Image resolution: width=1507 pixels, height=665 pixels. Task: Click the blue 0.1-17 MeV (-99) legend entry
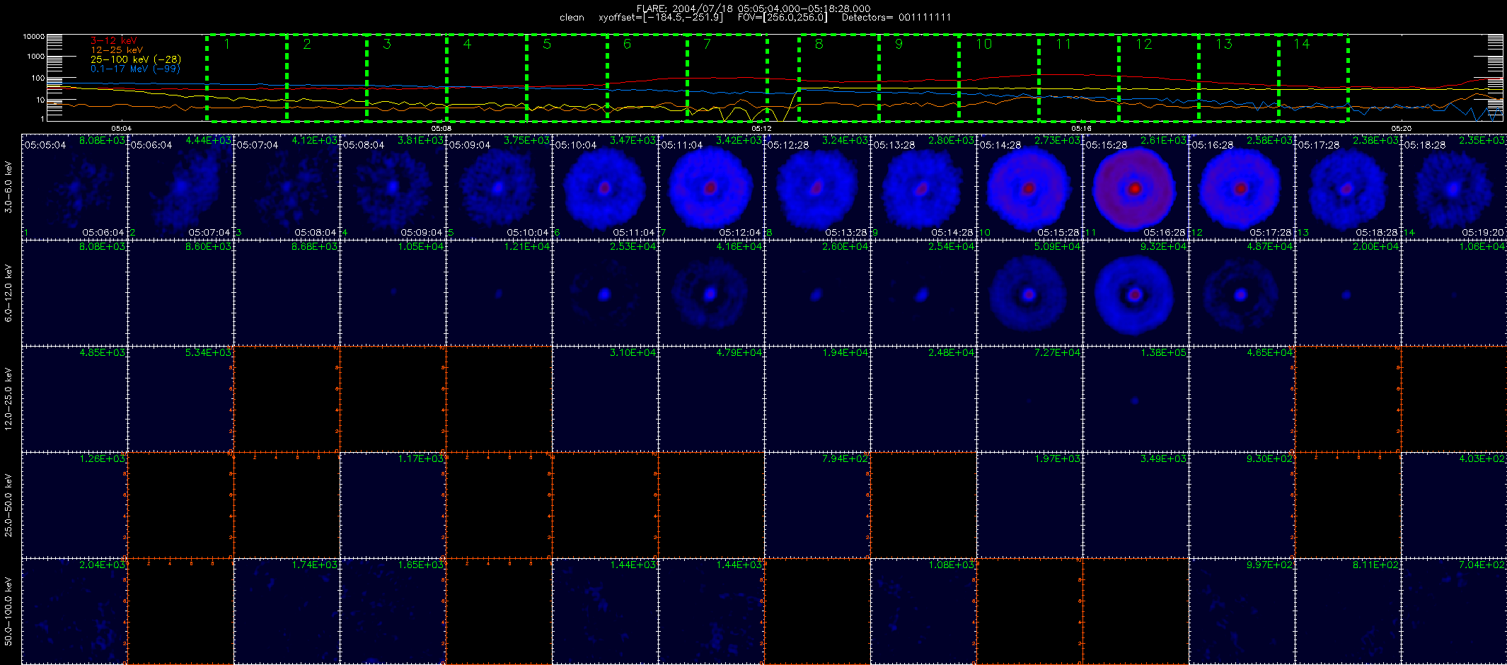135,69
